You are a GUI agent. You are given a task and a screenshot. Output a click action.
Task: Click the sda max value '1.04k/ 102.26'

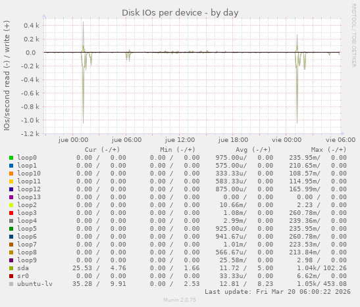point(322,268)
